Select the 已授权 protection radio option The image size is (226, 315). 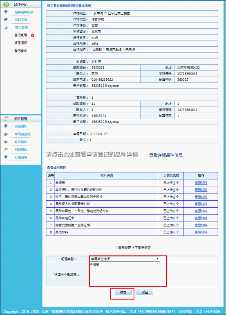(x=91, y=49)
